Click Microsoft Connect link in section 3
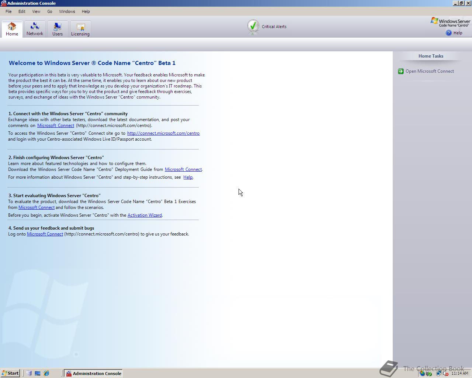 (37, 207)
